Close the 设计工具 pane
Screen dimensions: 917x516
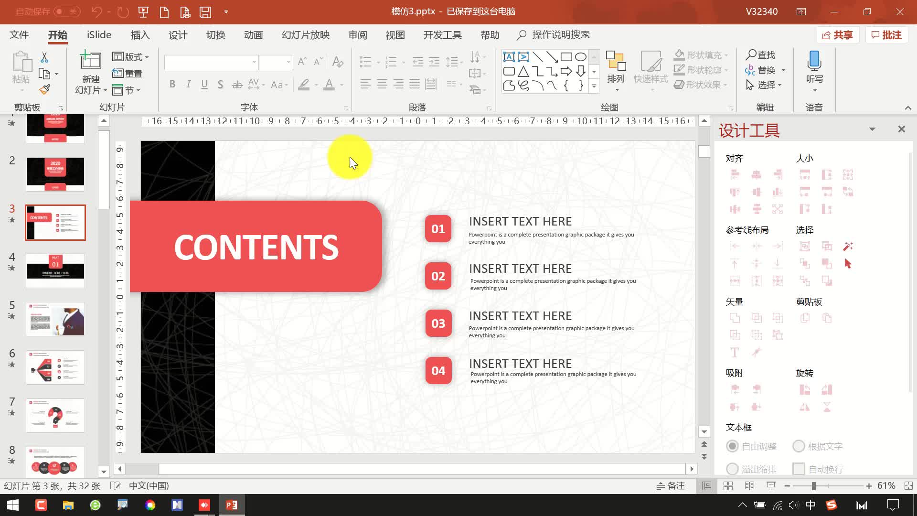tap(901, 129)
